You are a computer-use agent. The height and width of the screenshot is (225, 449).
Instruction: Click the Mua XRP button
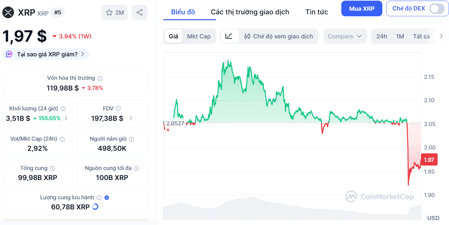pyautogui.click(x=361, y=9)
